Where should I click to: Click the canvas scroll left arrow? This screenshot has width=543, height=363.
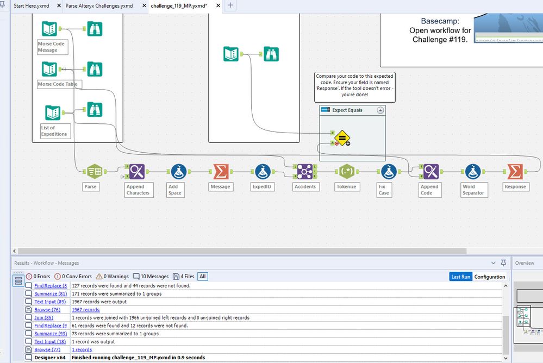click(x=14, y=251)
